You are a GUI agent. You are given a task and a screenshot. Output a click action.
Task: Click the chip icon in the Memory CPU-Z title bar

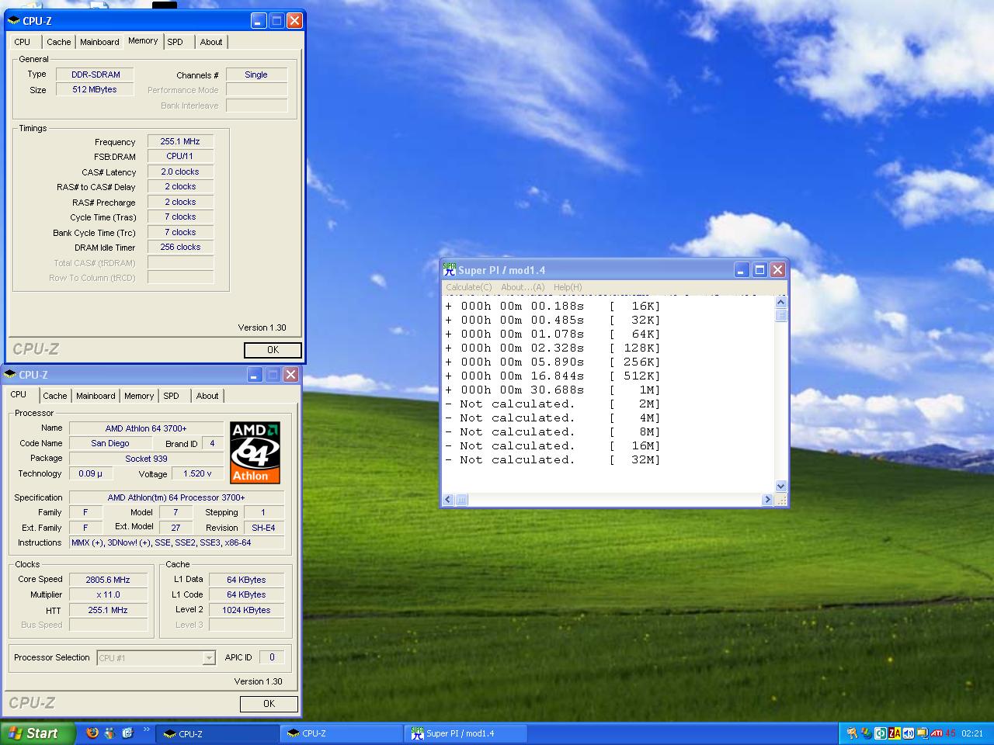13,21
